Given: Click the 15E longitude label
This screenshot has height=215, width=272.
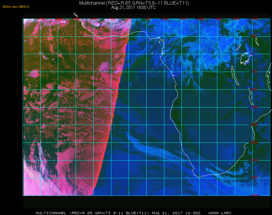Looking at the screenshot, I should pos(183,19).
